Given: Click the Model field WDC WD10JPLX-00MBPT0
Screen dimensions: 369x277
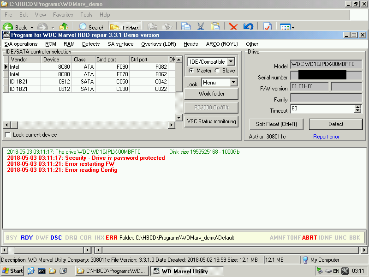Looking at the screenshot, I should (x=326, y=64).
